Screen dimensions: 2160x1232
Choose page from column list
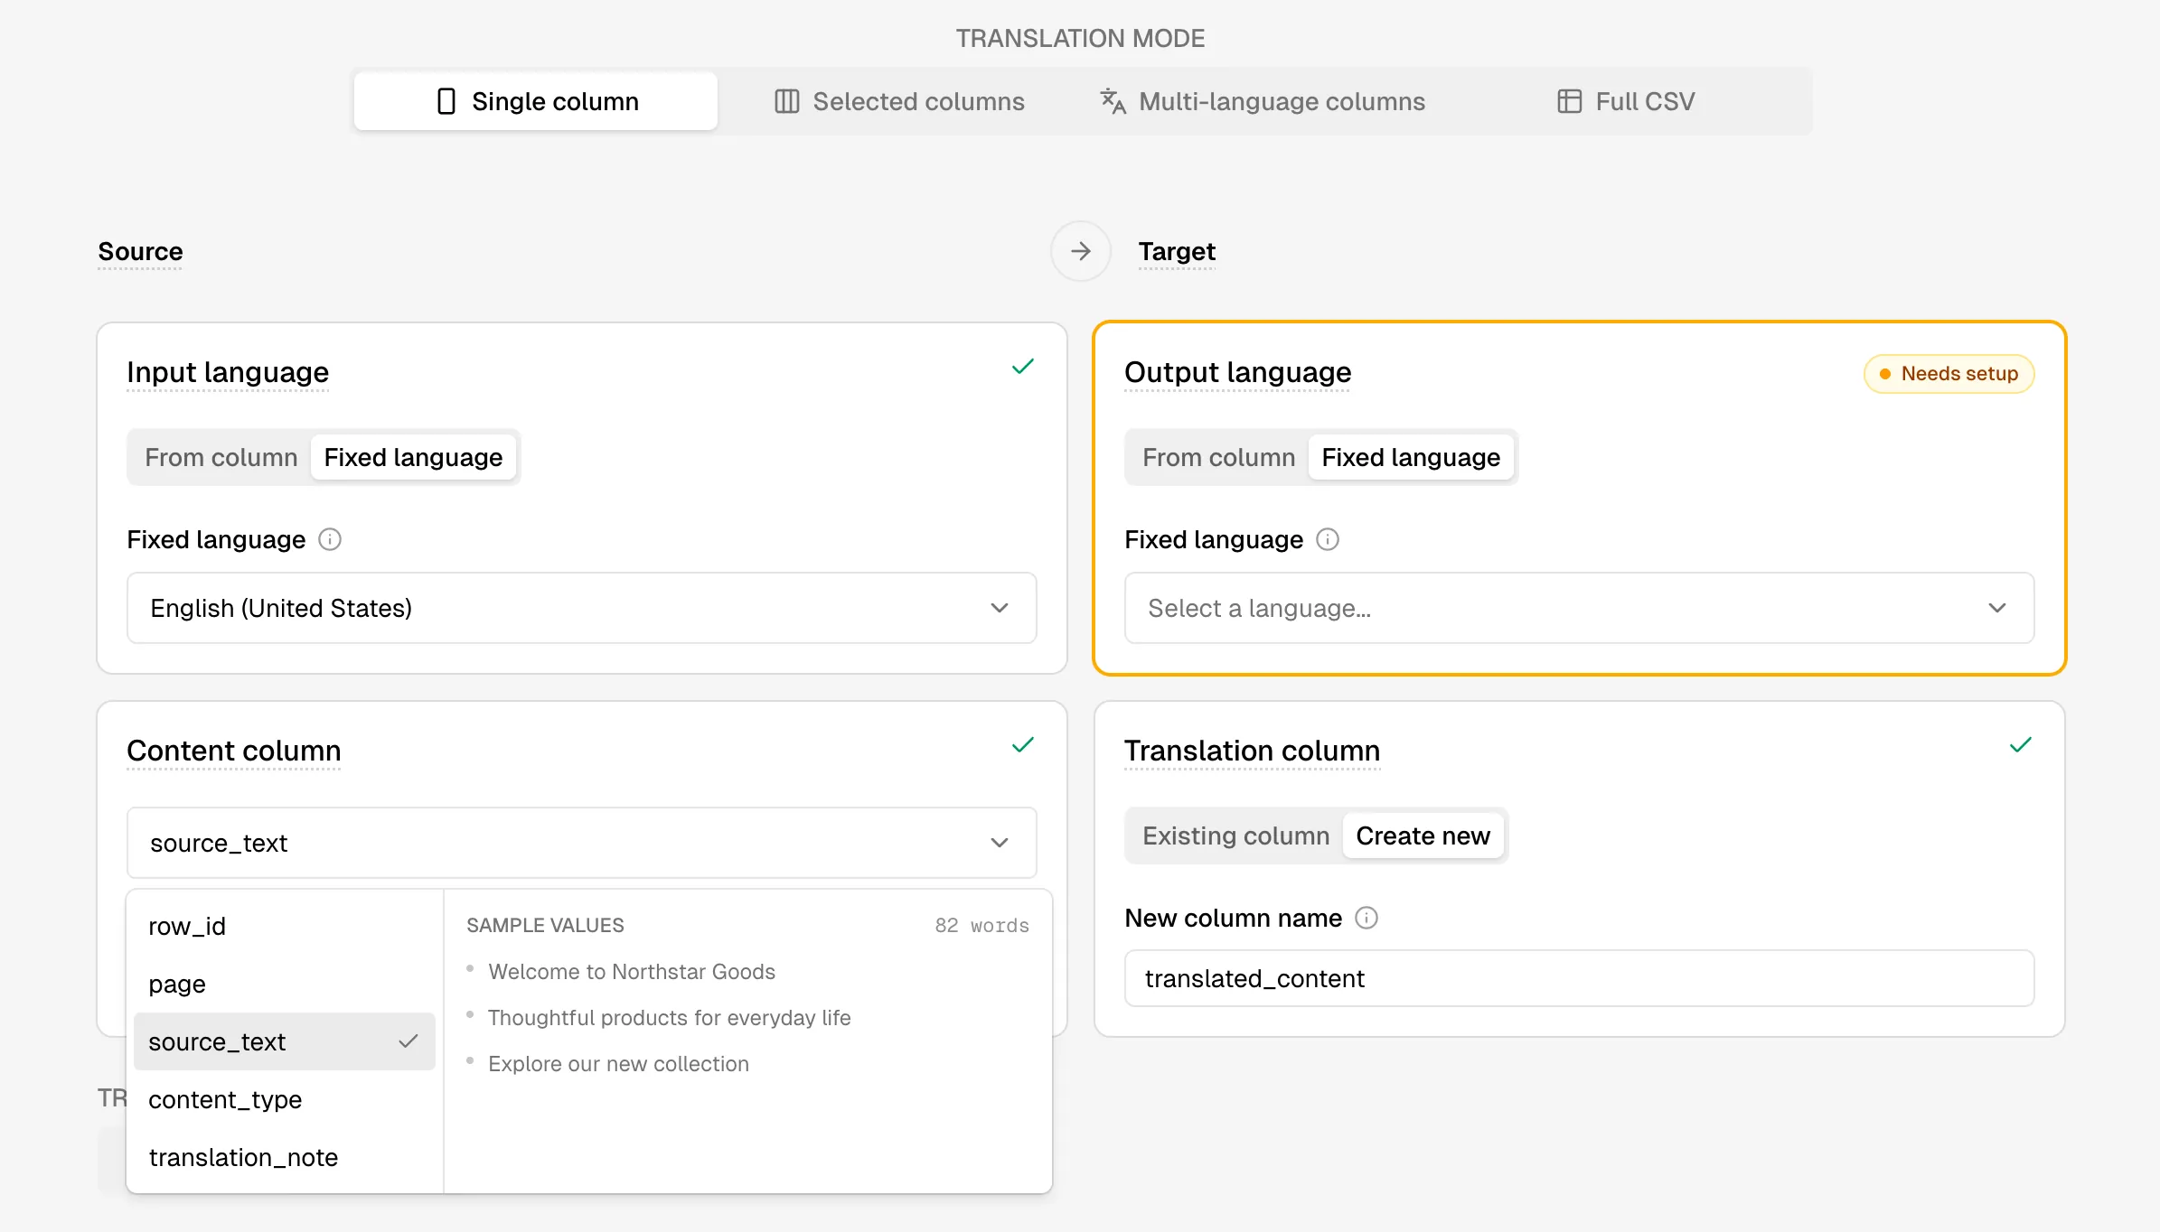click(x=284, y=984)
